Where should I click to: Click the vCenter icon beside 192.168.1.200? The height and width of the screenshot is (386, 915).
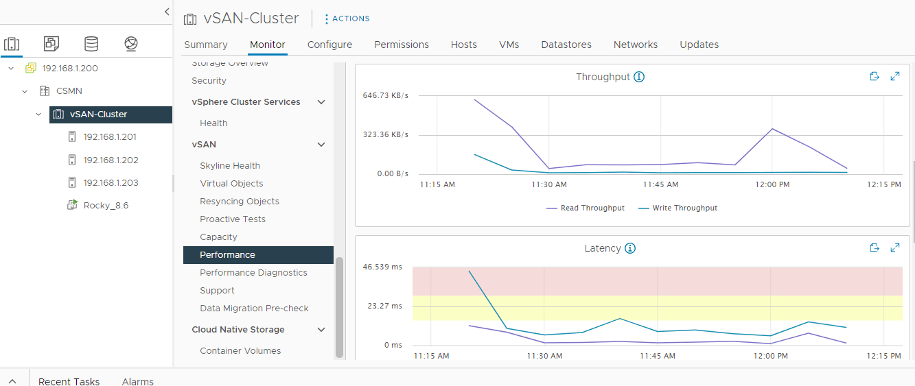[x=31, y=69]
